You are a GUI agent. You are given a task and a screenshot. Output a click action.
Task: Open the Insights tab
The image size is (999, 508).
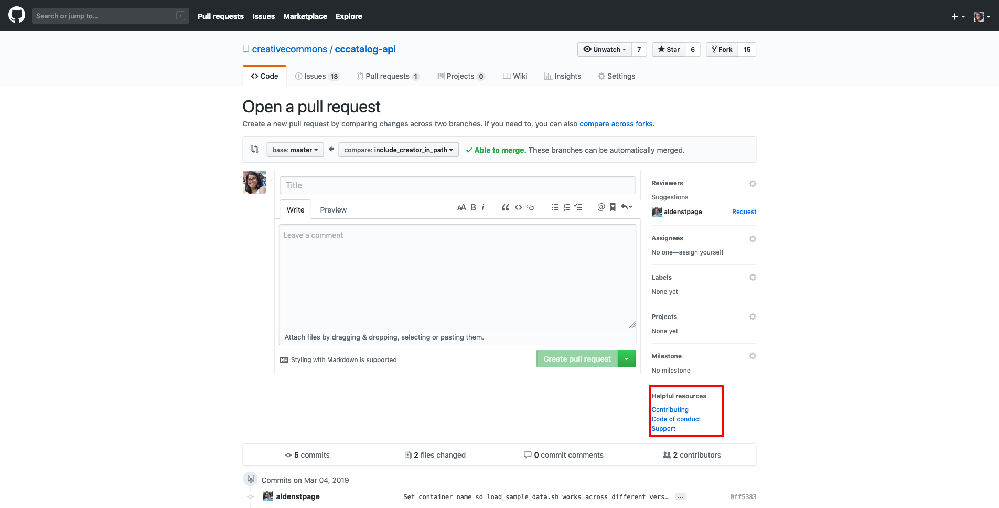[x=562, y=76]
